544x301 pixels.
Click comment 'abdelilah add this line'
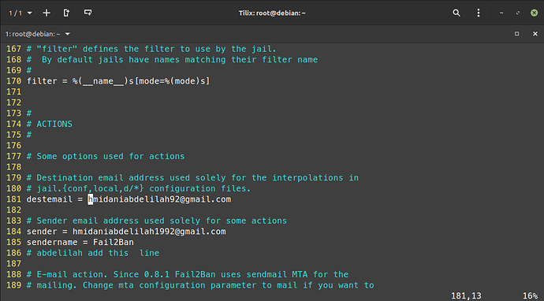coord(93,253)
